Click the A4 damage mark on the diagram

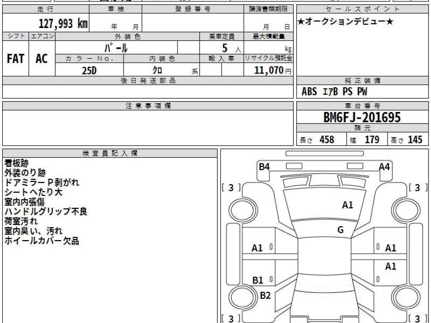click(x=384, y=167)
